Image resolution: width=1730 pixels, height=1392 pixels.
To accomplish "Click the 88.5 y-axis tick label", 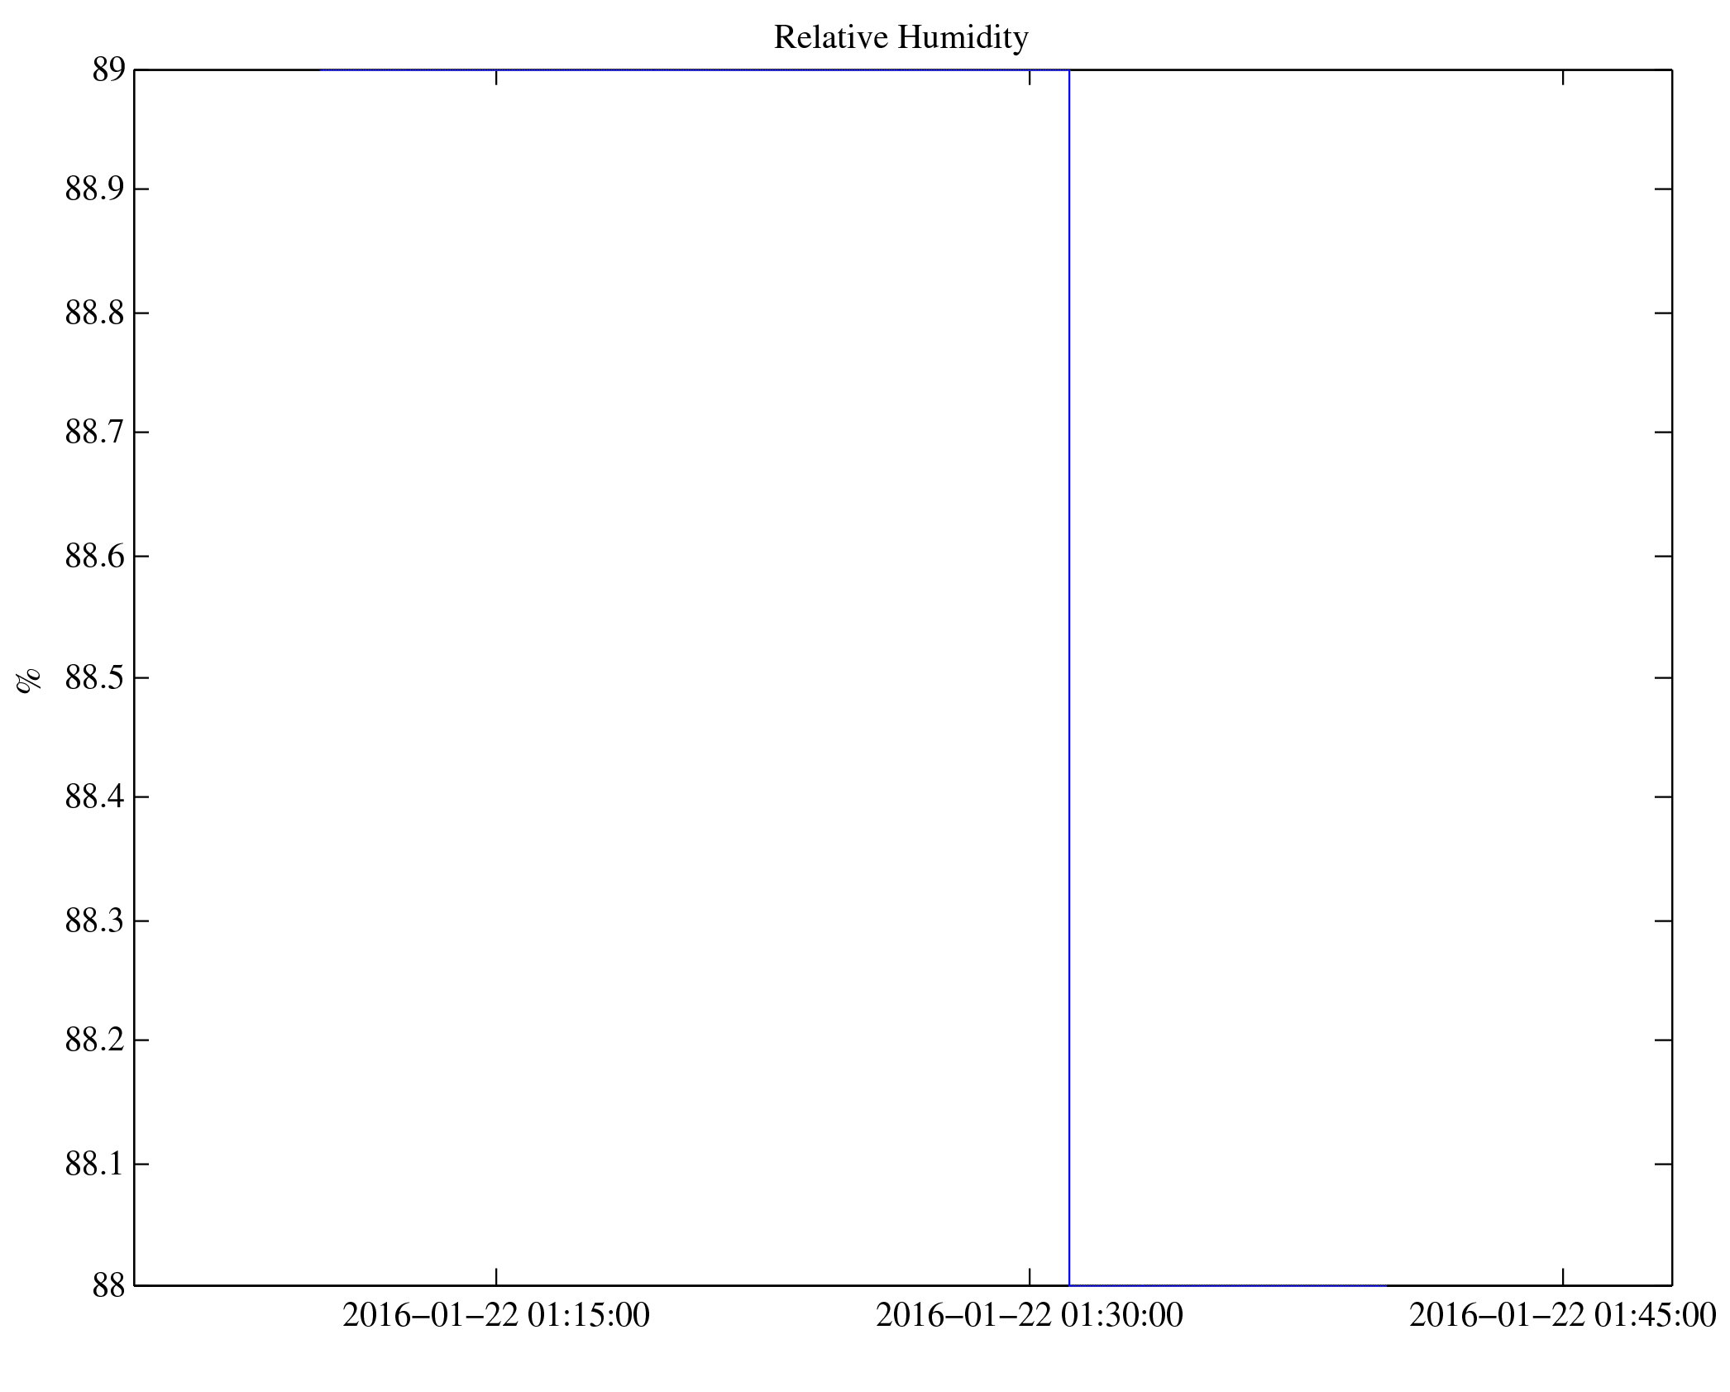I will (x=95, y=677).
